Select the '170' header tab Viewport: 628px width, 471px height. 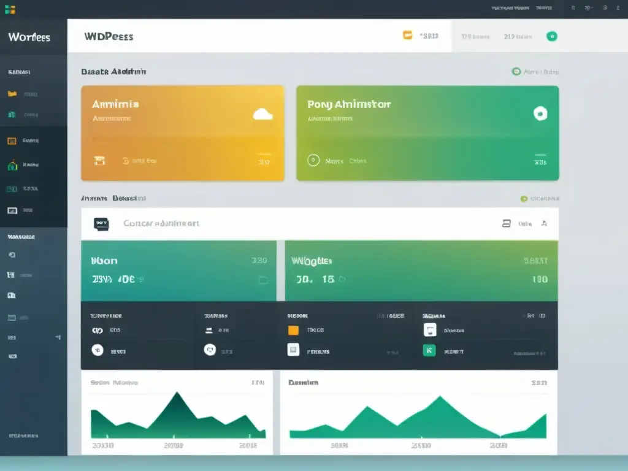point(475,37)
